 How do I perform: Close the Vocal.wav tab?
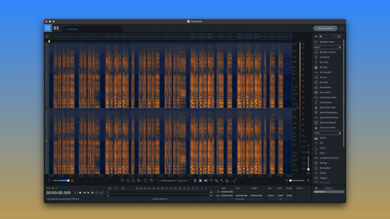[66, 29]
